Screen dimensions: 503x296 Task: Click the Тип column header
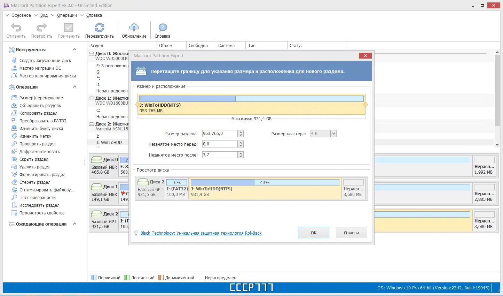pos(266,45)
